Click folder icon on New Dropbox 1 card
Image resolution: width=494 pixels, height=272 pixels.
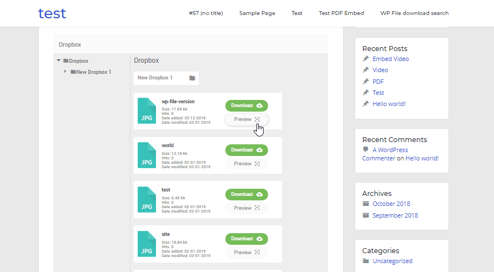click(192, 78)
